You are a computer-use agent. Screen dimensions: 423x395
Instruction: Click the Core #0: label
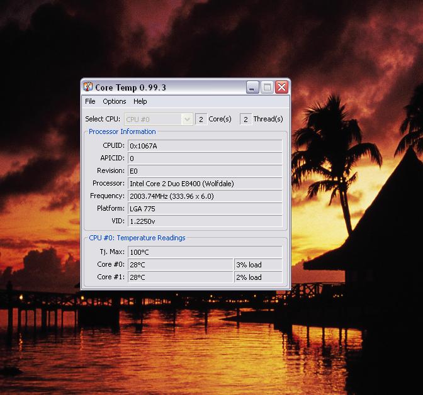pyautogui.click(x=111, y=264)
